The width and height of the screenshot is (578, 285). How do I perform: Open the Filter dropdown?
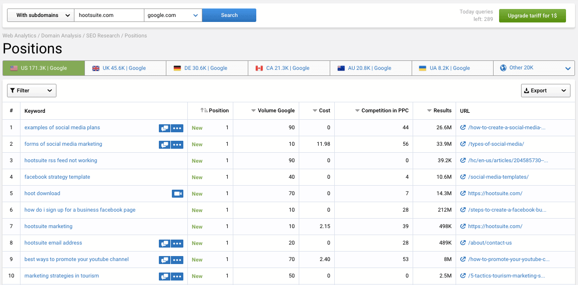click(31, 90)
